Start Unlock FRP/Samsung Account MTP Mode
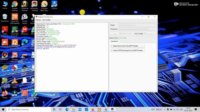This screenshot has width=200, height=112. [127, 50]
